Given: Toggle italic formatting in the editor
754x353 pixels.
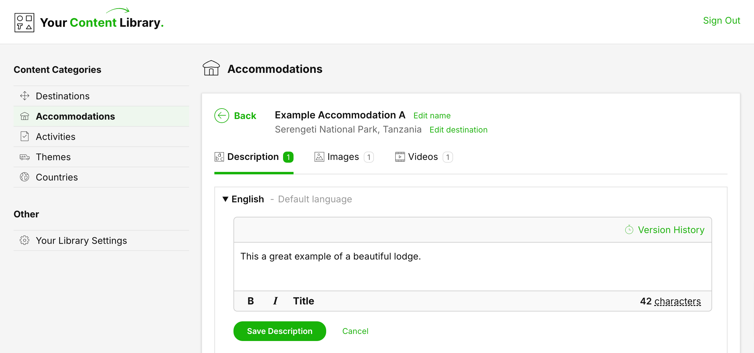Looking at the screenshot, I should [275, 301].
